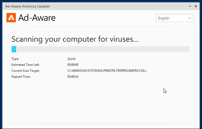
Task: Select the Type label
Action: [x=15, y=59]
